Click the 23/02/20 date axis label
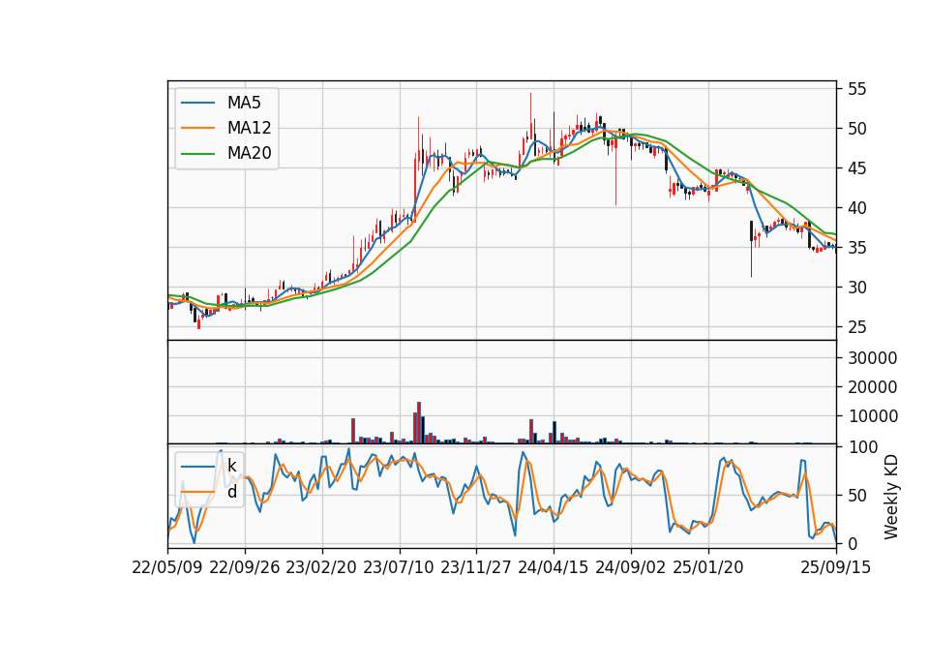Screen dimensions: 929x668 coord(321,567)
